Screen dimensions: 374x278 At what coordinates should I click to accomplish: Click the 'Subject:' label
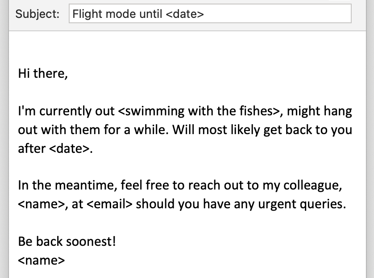point(37,14)
